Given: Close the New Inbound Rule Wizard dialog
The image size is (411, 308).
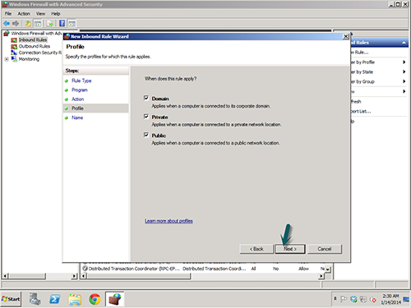Looking at the screenshot, I should tap(346, 36).
